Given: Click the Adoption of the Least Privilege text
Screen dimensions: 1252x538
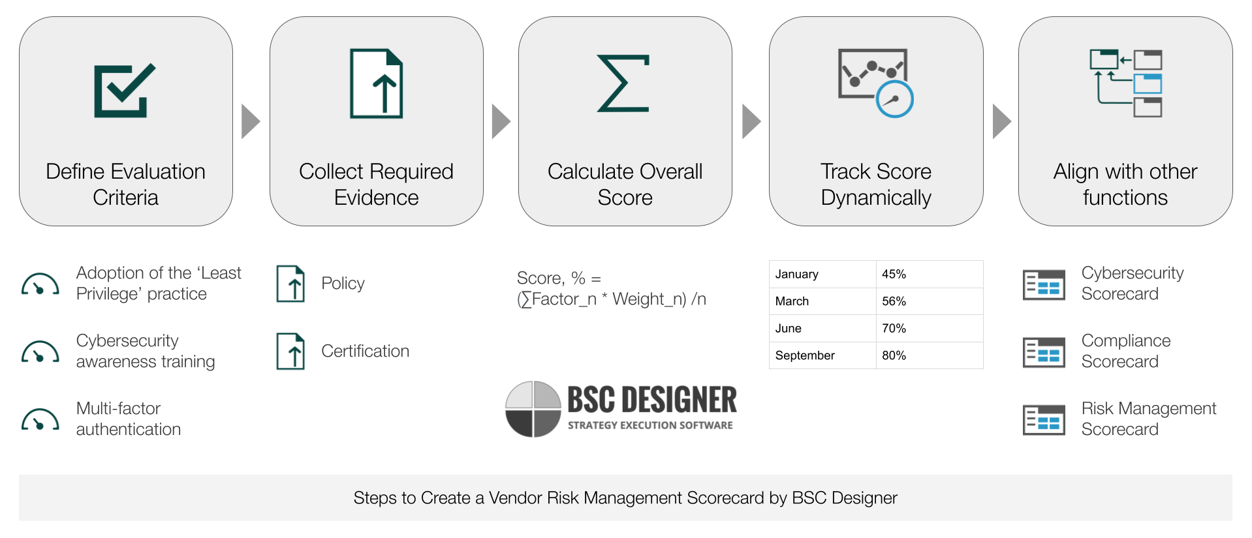Looking at the screenshot, I should pyautogui.click(x=159, y=283).
